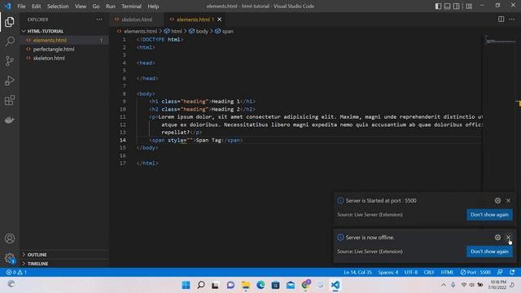Click the Visual Studio Code taskbar icon
Screen dimensions: 521x293
335,285
